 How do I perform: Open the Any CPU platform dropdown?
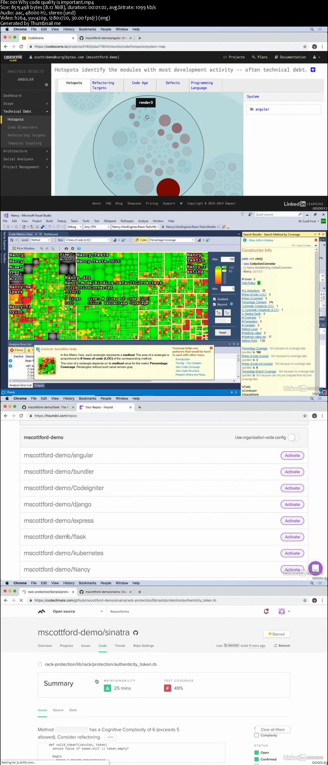[97, 227]
